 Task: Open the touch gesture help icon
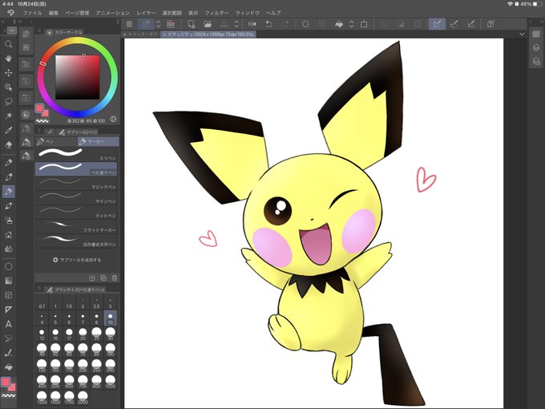pos(490,24)
